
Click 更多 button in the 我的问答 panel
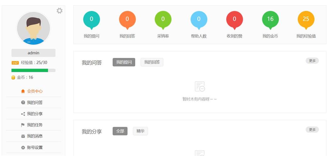pyautogui.click(x=312, y=61)
